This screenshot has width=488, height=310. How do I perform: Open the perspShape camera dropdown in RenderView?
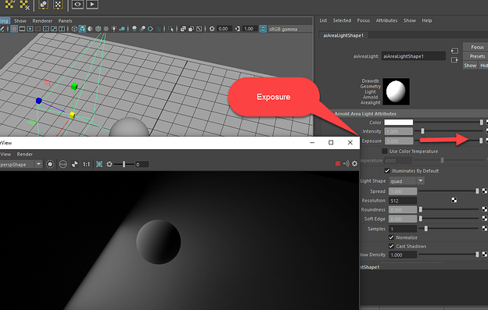(x=21, y=164)
